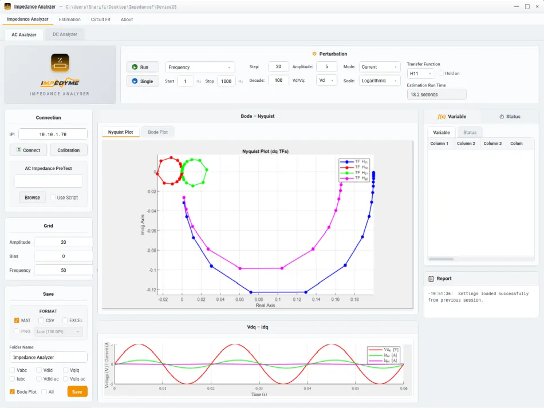
Task: Uncheck the Bode Plot save checkbox
Action: [12, 392]
